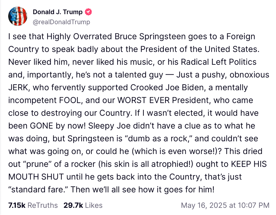Image resolution: width=276 pixels, height=215 pixels.
Task: Click the capitalized word "FOOL"
Action: 70,100
